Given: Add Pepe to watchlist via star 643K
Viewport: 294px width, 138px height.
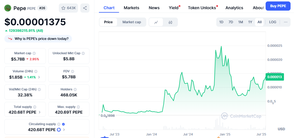Looking at the screenshot, I should 69,8.
